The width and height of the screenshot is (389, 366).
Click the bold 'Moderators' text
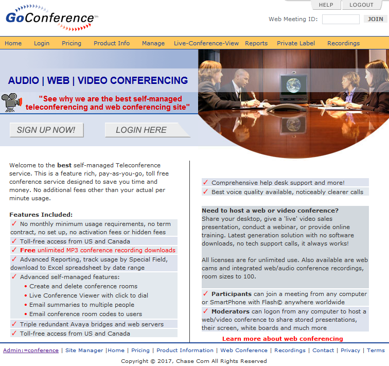(x=231, y=311)
